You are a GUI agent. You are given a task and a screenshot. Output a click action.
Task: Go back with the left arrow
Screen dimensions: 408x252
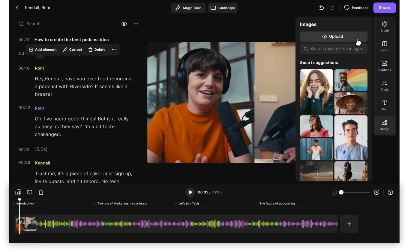[17, 8]
